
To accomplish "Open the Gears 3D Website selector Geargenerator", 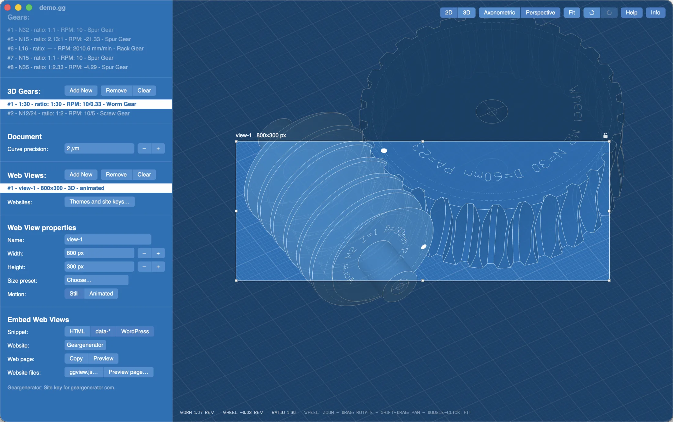I will click(x=85, y=345).
